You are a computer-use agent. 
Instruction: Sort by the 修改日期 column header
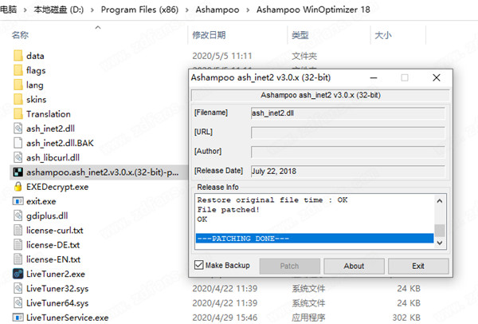click(209, 35)
